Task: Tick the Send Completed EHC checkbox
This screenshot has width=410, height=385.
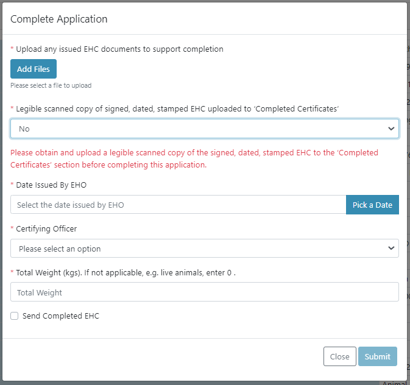Action: click(x=15, y=316)
